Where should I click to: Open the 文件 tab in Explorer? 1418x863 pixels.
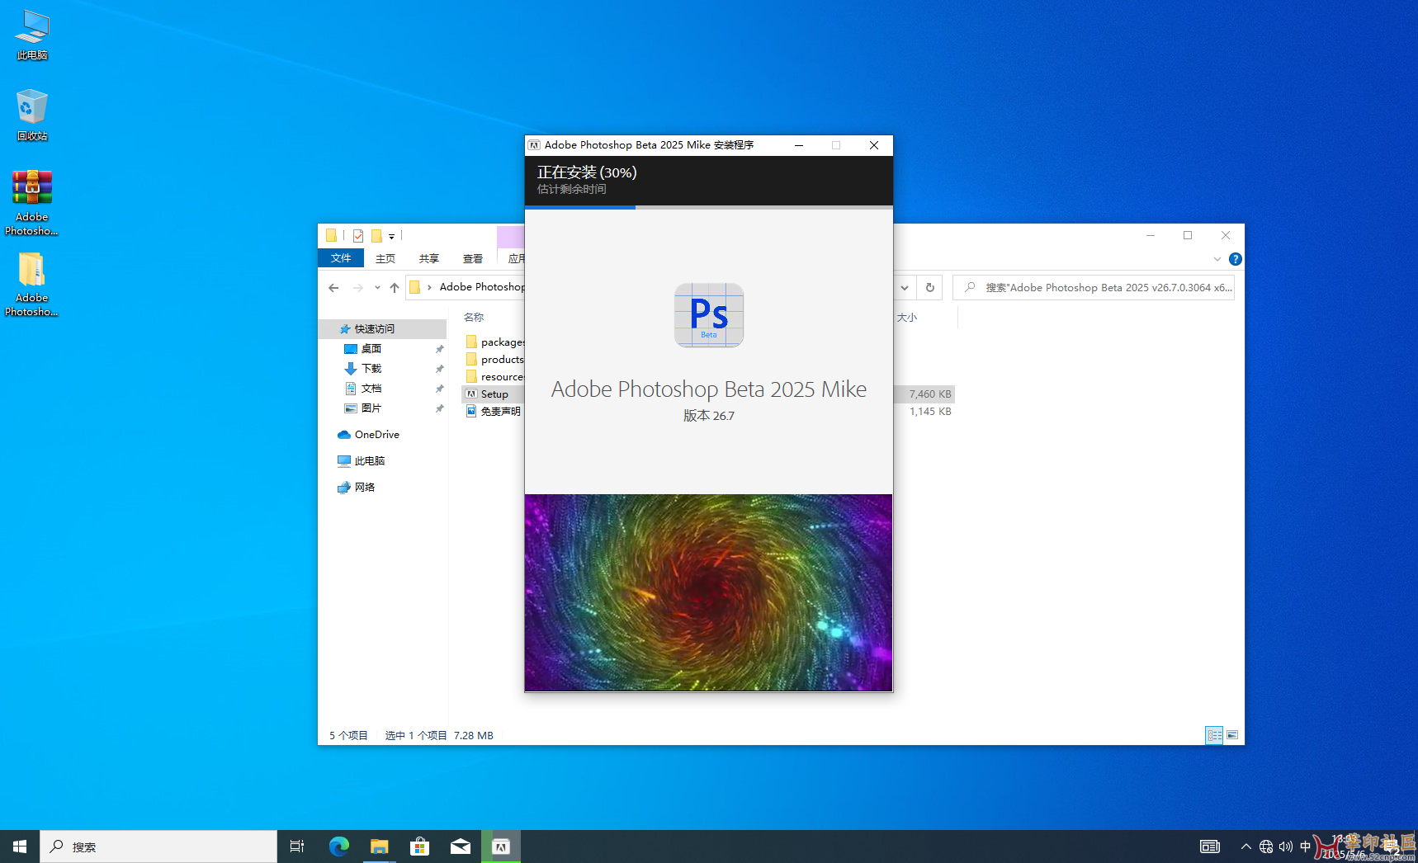(x=341, y=258)
